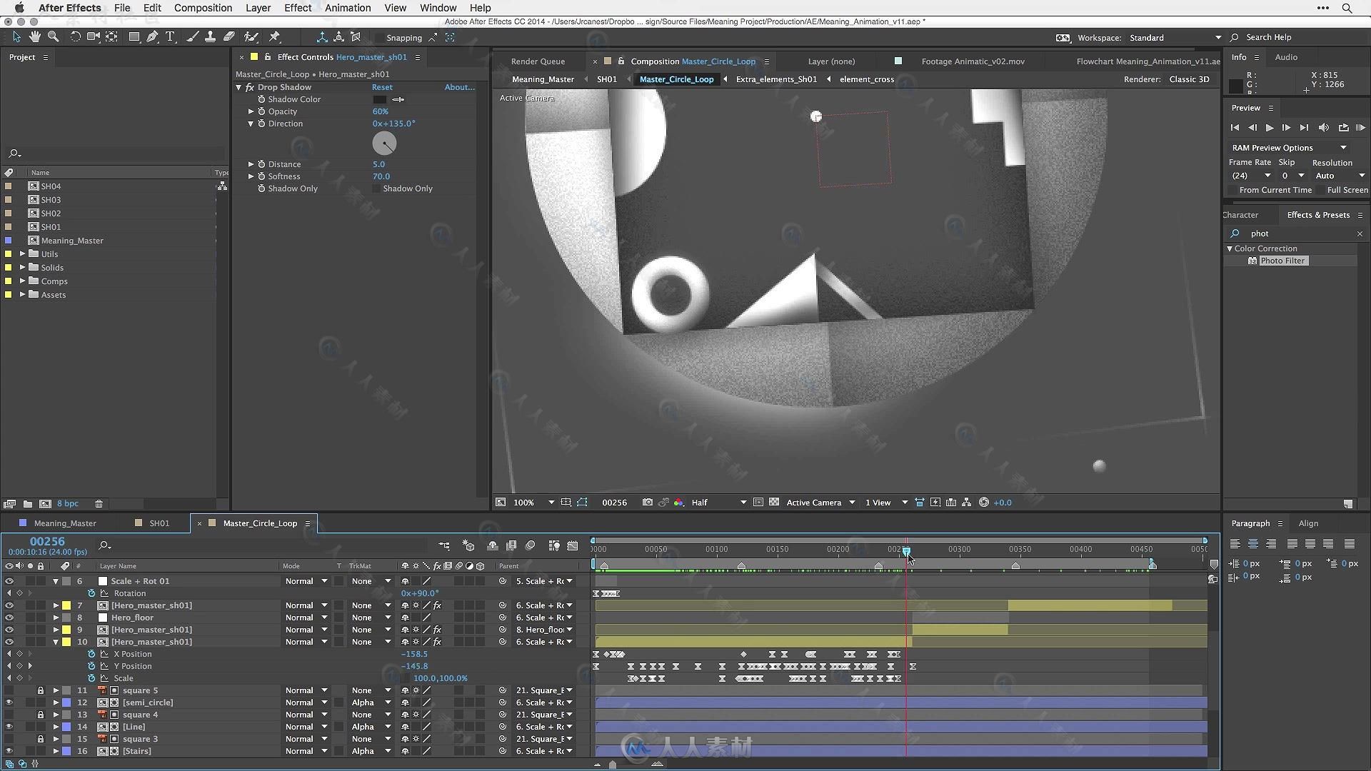Enable lock on square 5 layer
Screen dimensions: 1371x771
39,690
